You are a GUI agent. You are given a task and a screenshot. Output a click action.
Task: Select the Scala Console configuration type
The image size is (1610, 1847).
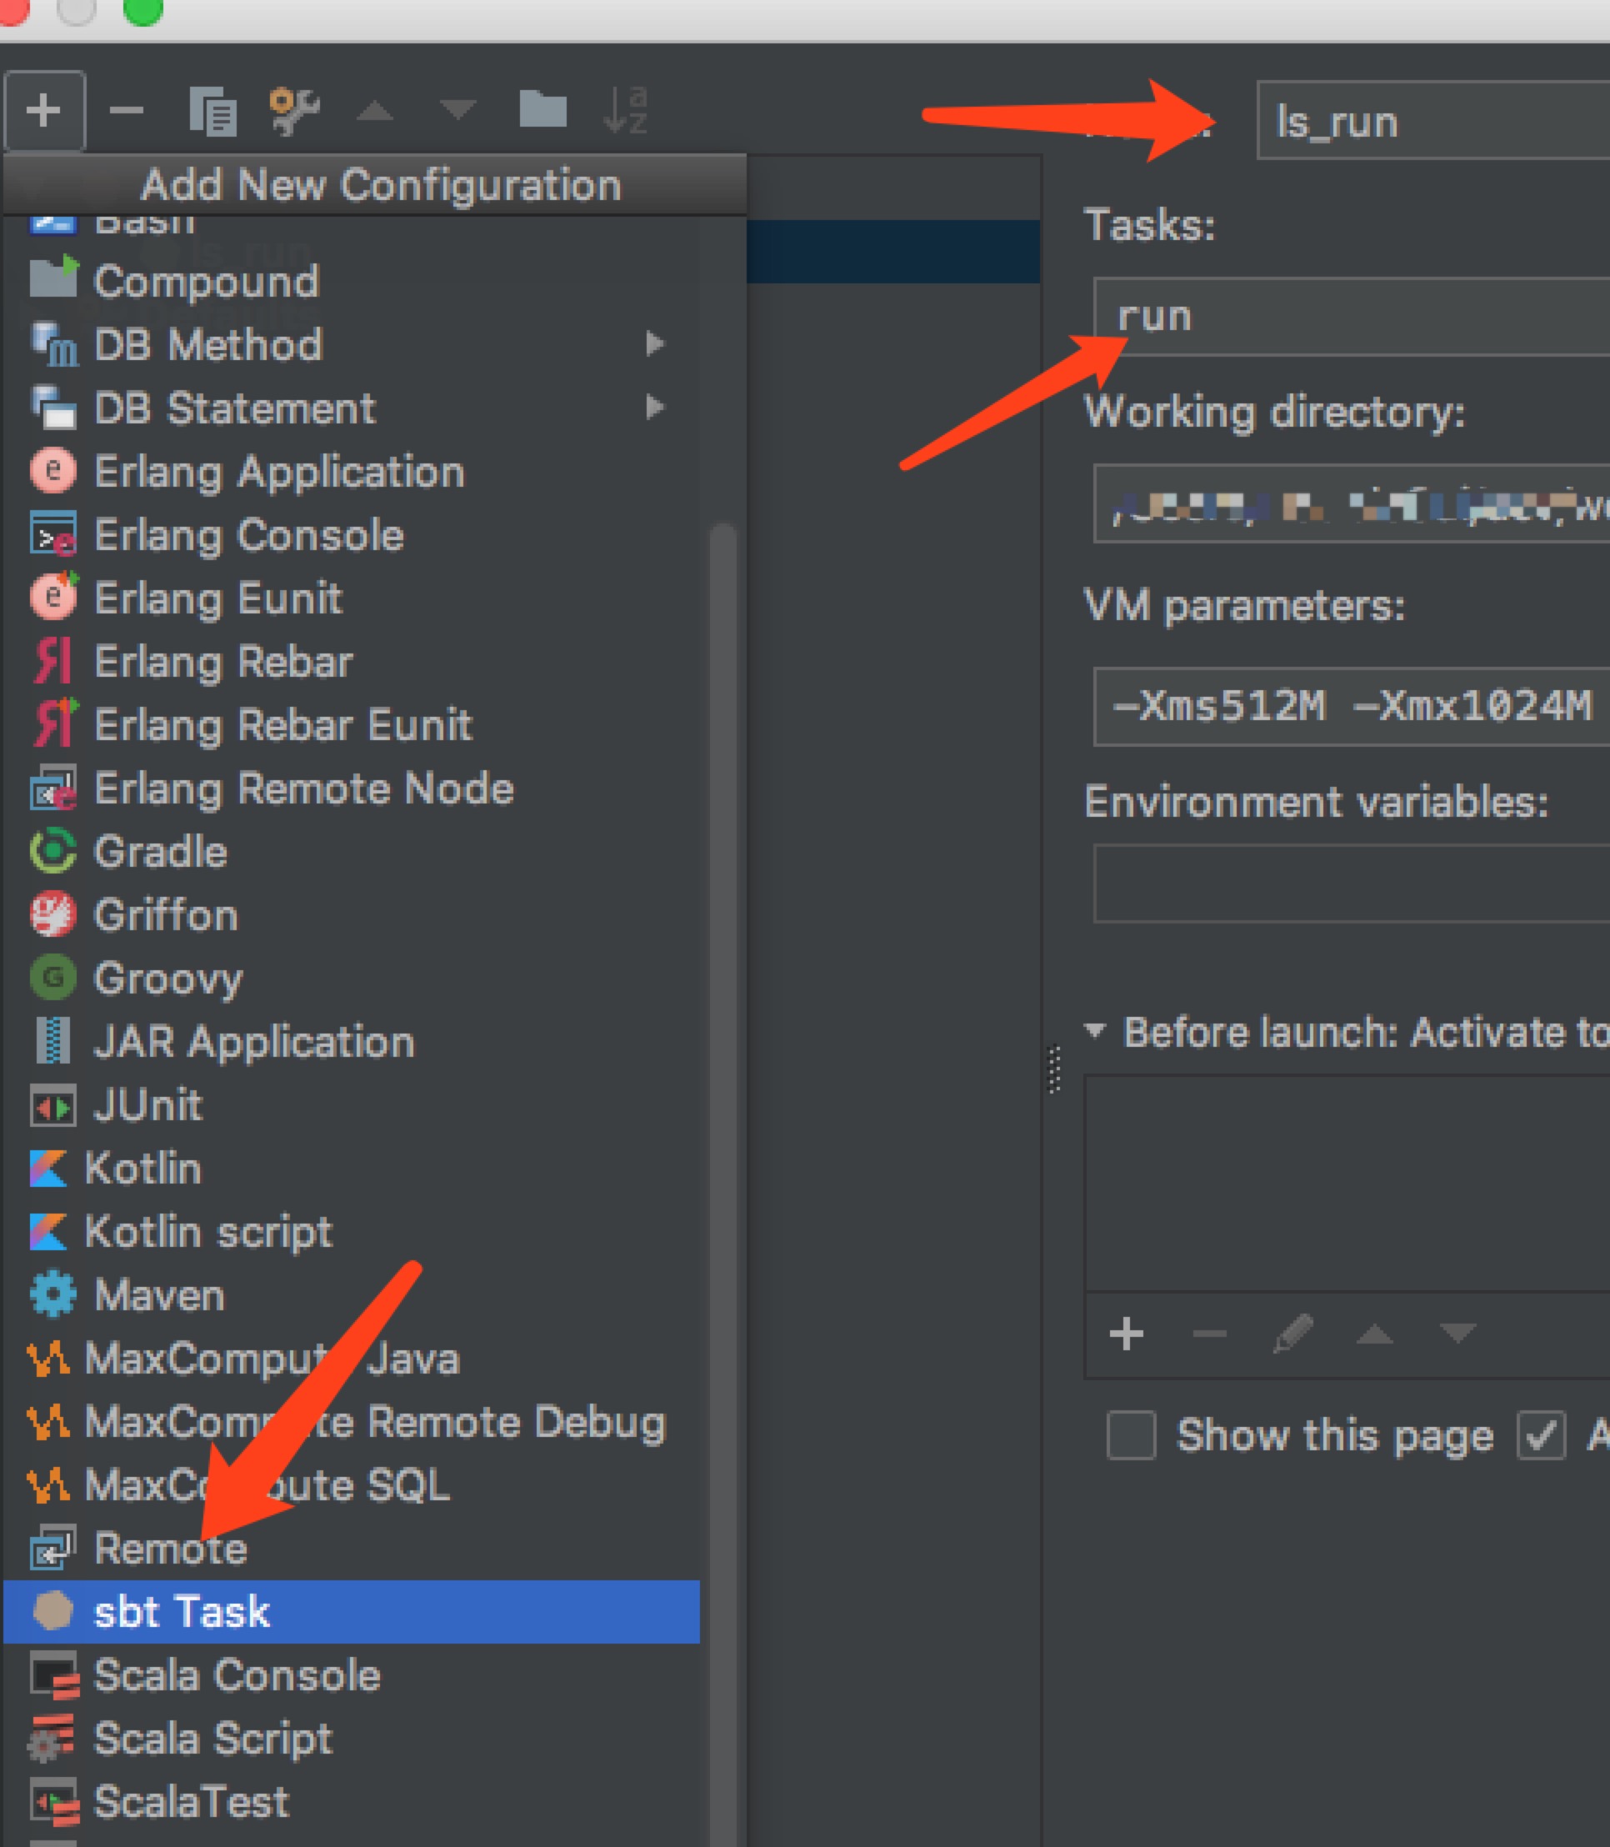(237, 1675)
